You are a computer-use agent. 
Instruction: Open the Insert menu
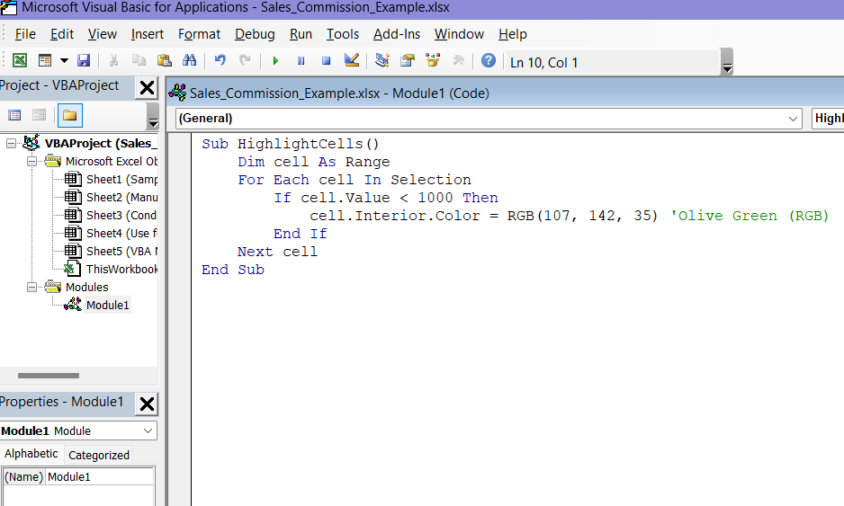148,34
